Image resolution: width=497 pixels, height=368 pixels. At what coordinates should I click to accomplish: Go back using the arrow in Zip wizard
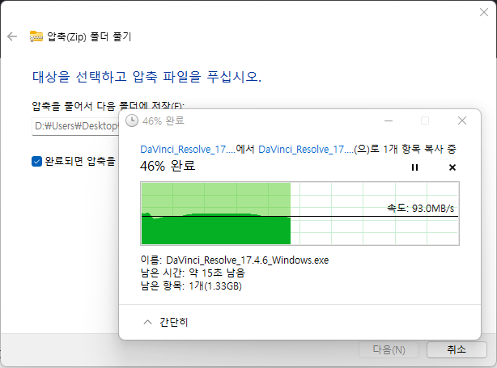point(12,36)
